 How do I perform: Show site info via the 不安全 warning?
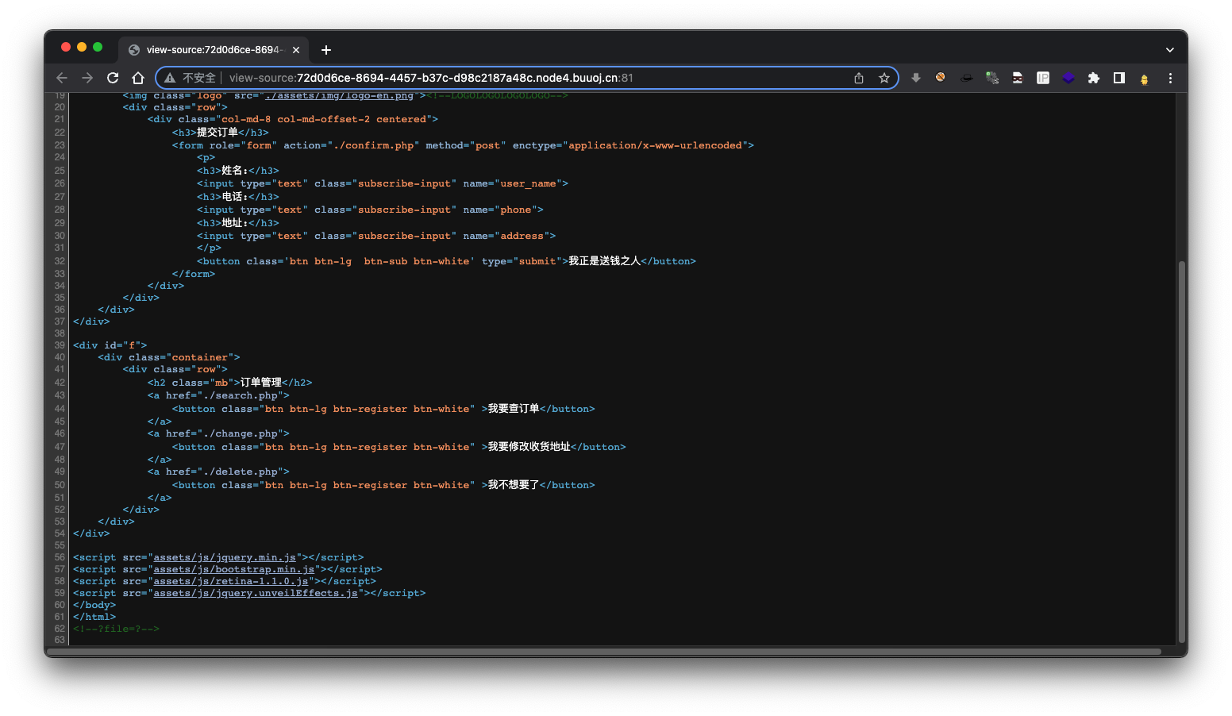[191, 78]
